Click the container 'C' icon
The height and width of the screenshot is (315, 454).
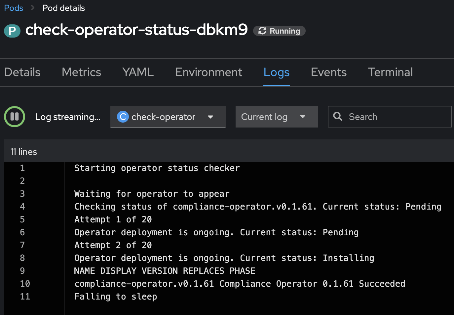tap(123, 117)
